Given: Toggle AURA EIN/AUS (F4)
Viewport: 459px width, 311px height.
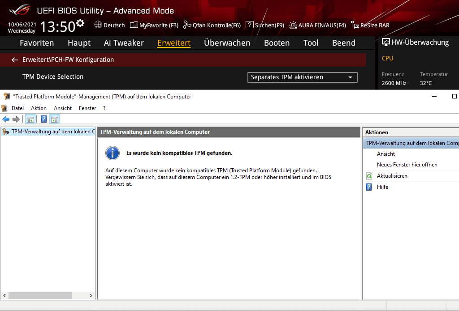Looking at the screenshot, I should pos(318,25).
